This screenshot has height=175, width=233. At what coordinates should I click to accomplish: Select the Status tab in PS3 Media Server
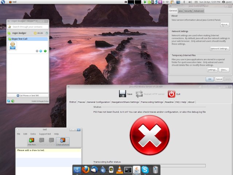pyautogui.click(x=72, y=102)
